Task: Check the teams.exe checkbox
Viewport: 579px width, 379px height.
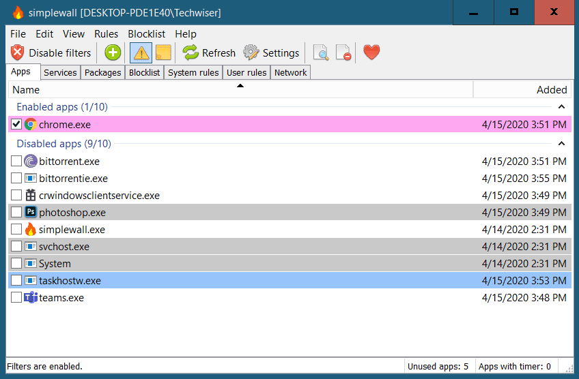Action: (16, 298)
